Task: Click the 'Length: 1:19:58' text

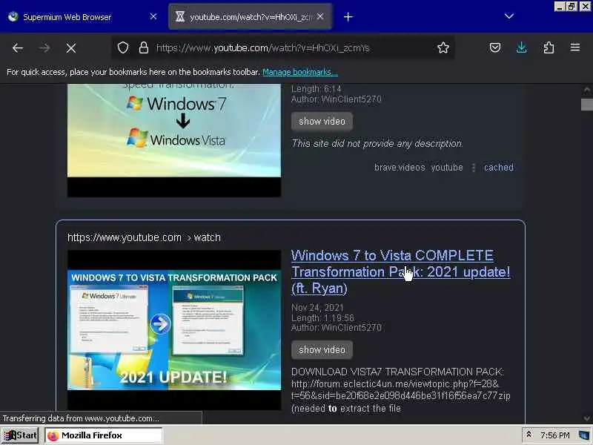Action: 322,318
